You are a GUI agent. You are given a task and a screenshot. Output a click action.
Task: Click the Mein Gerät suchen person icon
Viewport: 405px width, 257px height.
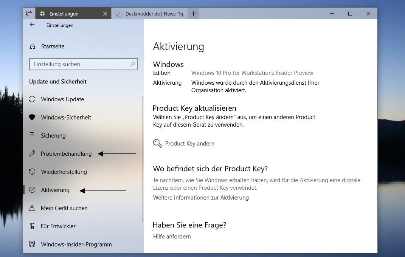click(x=32, y=208)
